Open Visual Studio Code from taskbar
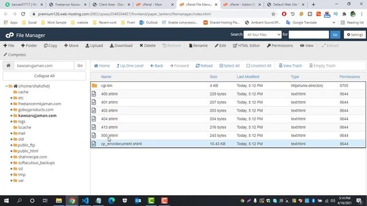Viewport: 367px width, 206px height. [x=85, y=201]
